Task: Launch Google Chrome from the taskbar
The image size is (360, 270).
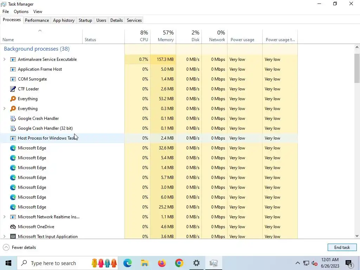Action: (179, 263)
